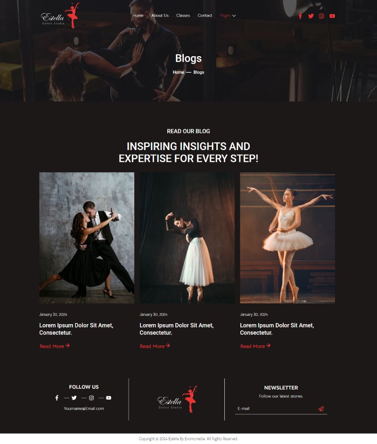Open Facebook icon in header

point(300,16)
